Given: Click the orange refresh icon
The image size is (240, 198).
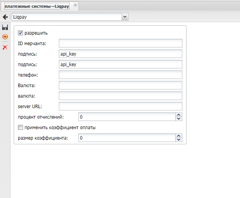Looking at the screenshot, I should 5,37.
